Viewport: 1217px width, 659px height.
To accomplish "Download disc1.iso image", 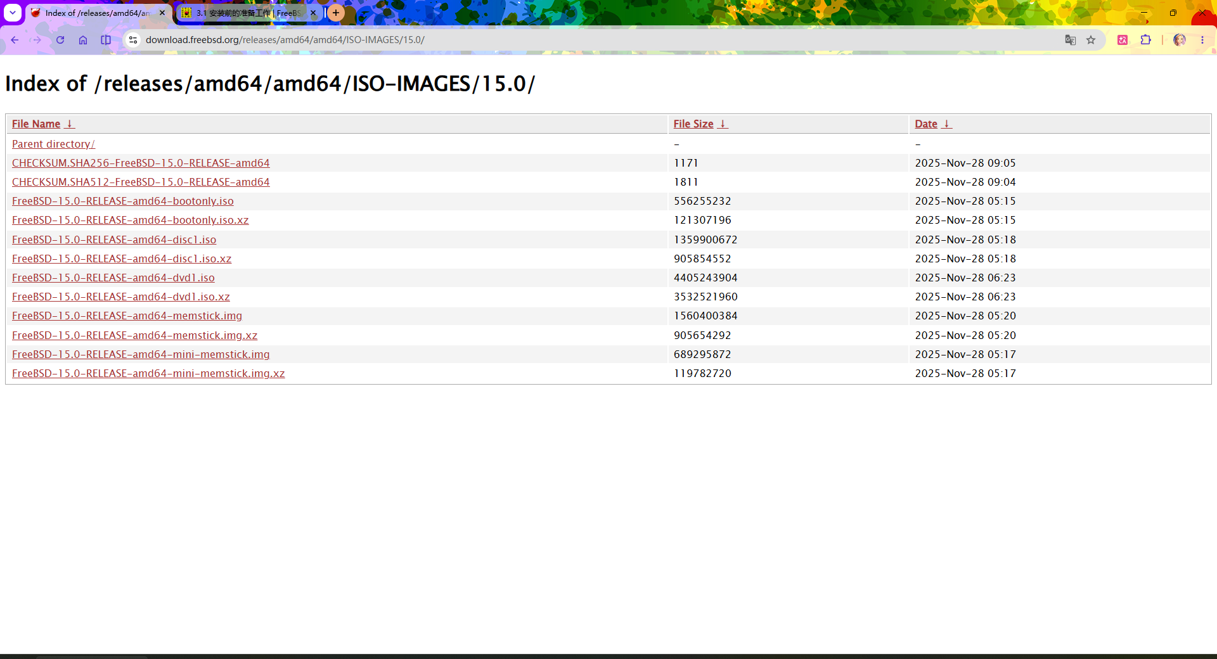I will (114, 240).
